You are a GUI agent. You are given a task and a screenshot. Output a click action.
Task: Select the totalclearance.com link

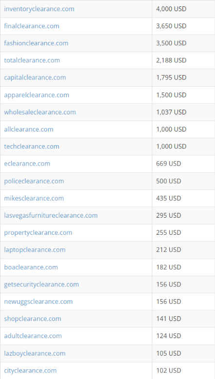pos(32,60)
